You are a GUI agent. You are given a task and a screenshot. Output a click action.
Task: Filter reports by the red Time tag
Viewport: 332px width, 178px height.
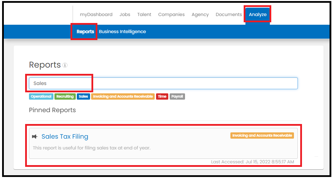pyautogui.click(x=162, y=96)
